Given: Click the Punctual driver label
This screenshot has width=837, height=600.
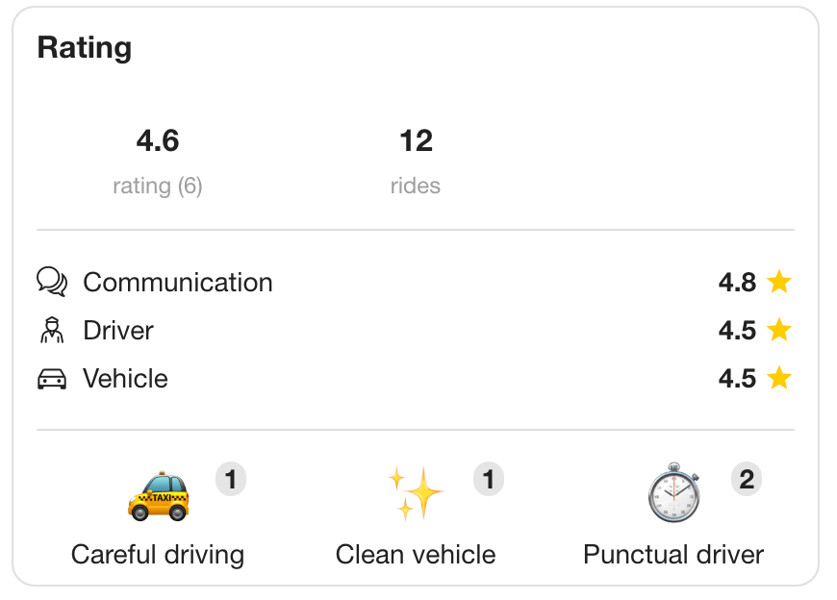Looking at the screenshot, I should (672, 555).
